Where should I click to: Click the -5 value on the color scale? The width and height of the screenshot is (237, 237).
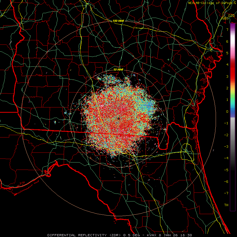tap(226, 170)
